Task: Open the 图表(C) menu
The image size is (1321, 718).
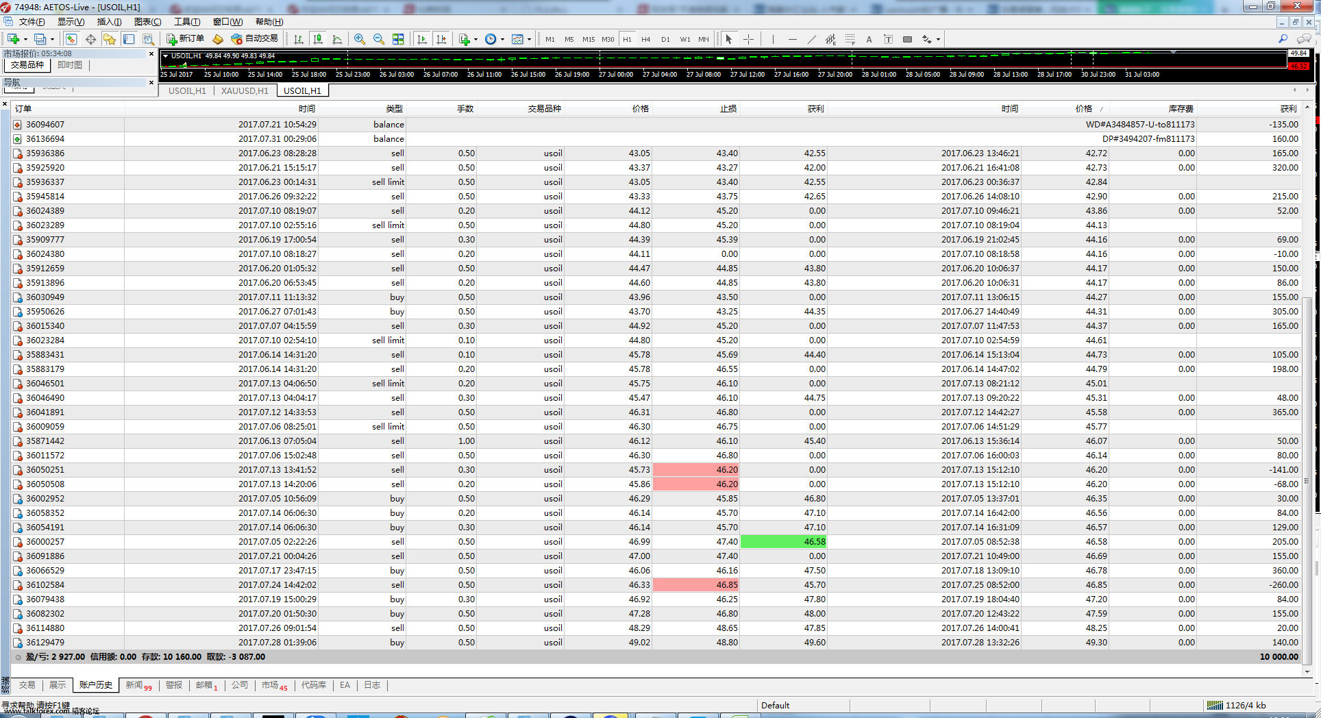Action: click(x=147, y=22)
